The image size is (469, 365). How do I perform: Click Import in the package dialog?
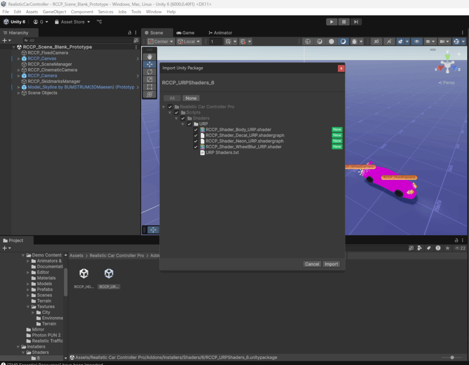click(x=332, y=264)
